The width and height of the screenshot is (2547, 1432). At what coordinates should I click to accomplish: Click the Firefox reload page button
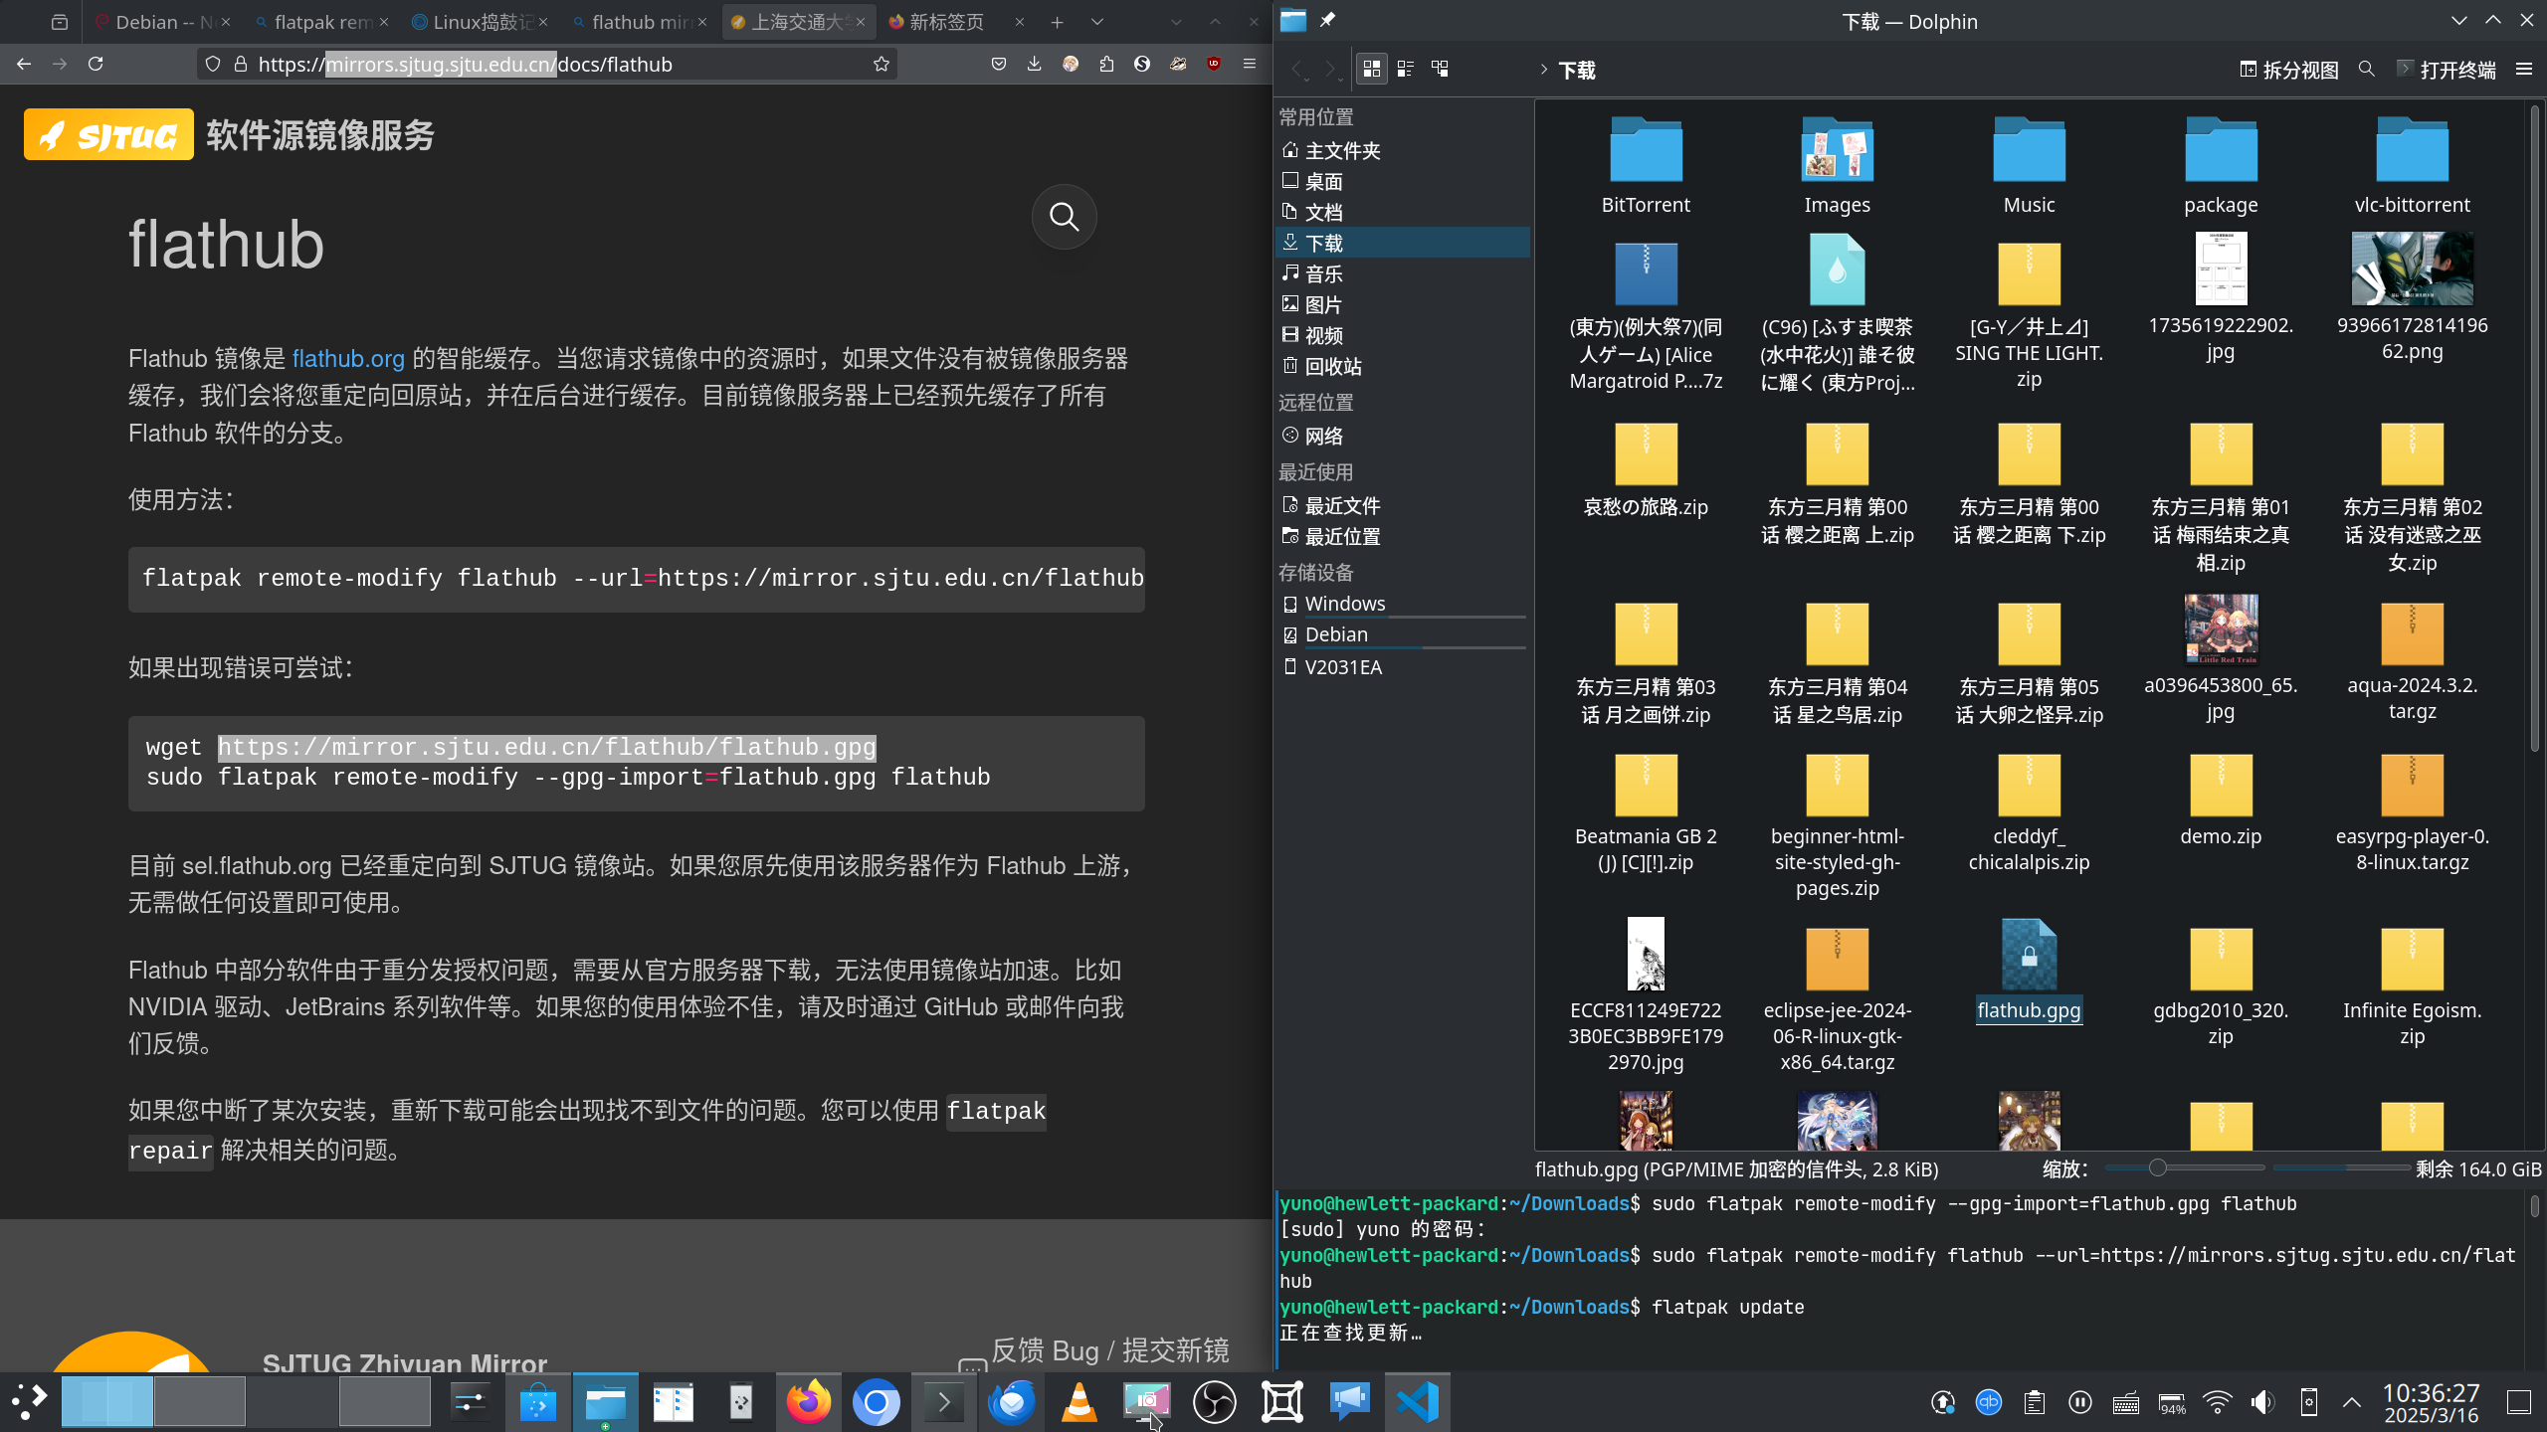click(96, 64)
